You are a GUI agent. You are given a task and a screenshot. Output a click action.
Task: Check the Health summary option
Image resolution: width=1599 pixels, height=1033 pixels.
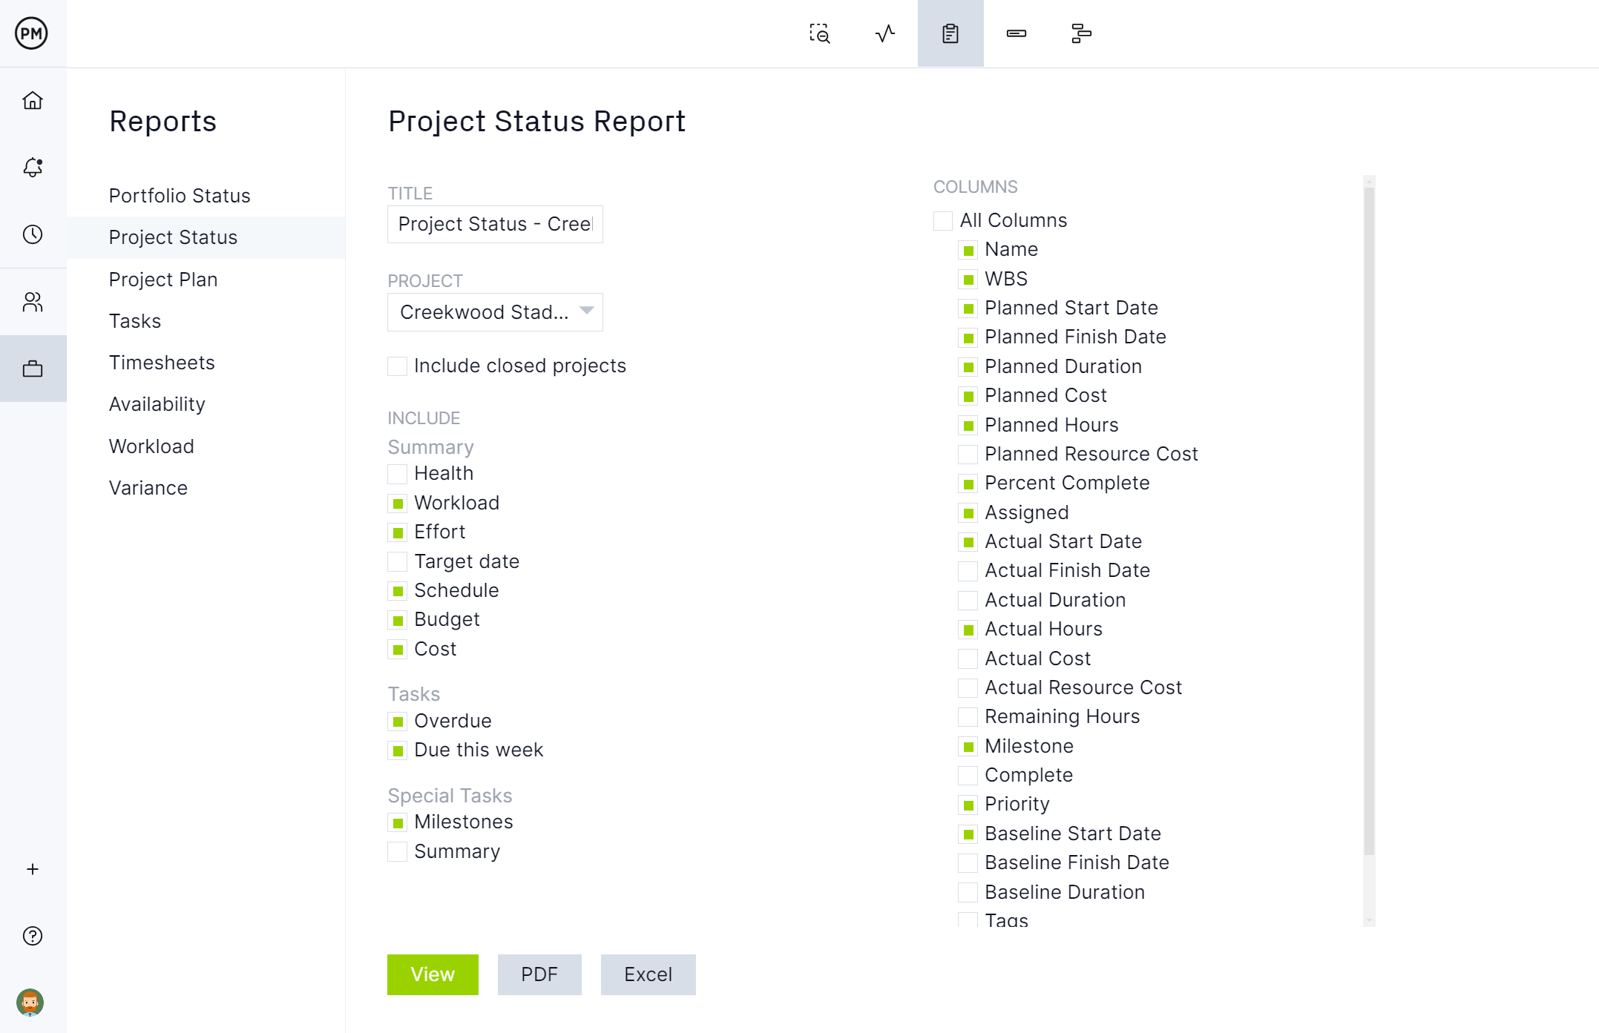(397, 473)
